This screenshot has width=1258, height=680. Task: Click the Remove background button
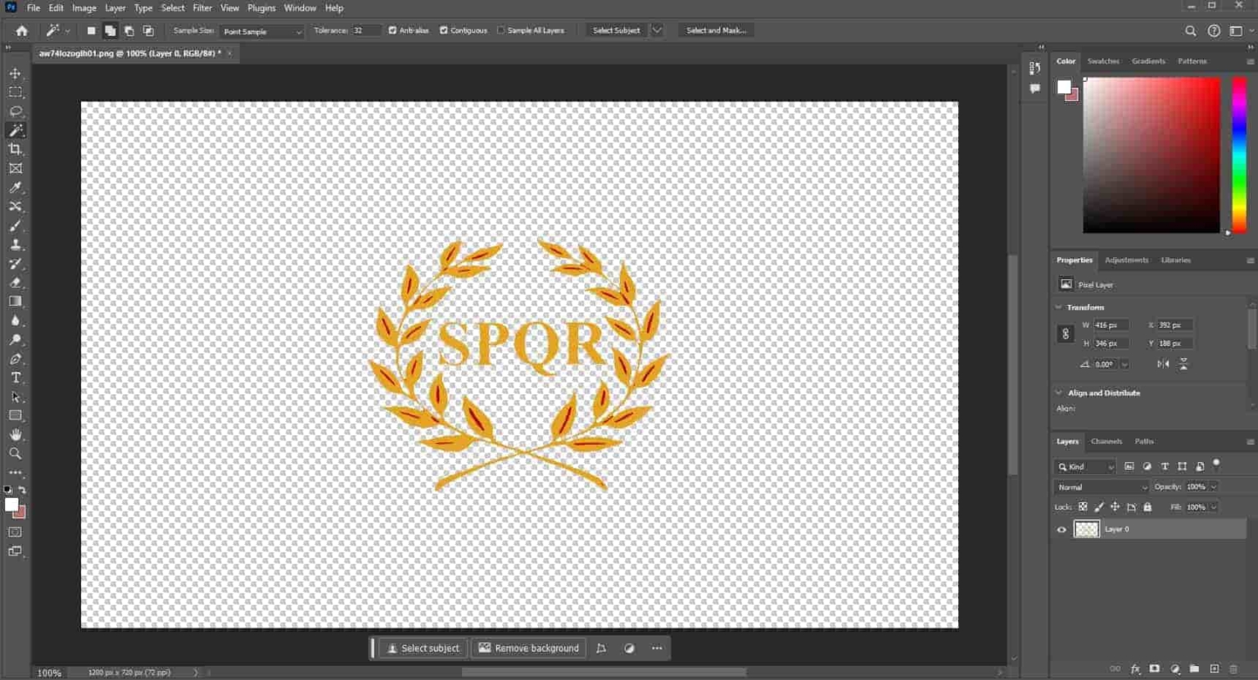(528, 648)
